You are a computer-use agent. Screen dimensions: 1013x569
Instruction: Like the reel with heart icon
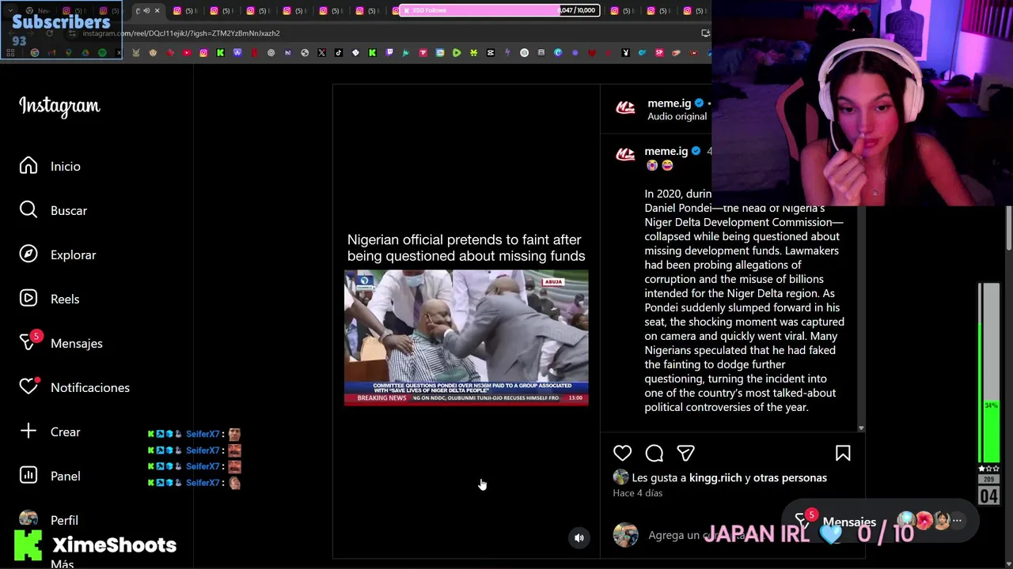(x=622, y=453)
